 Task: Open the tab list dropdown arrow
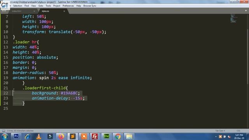(246, 11)
